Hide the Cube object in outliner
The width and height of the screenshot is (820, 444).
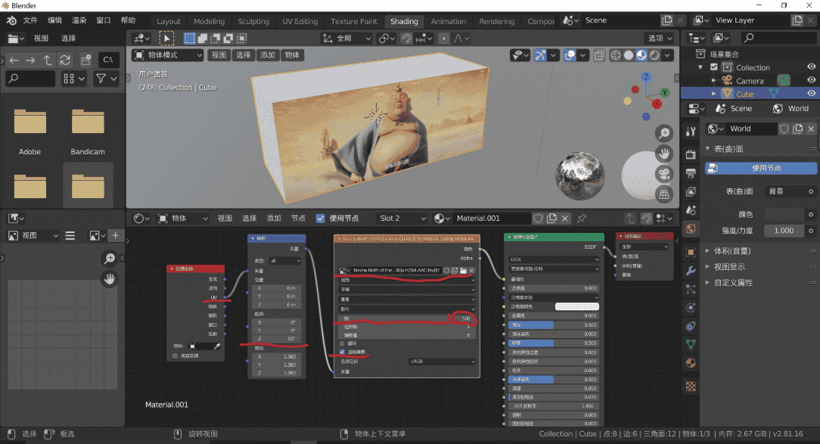(811, 94)
